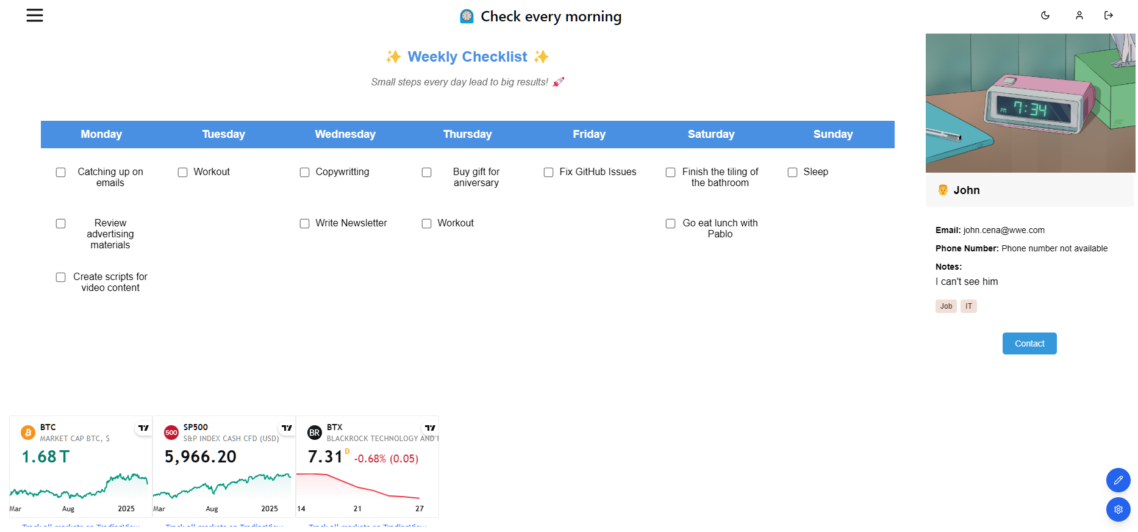Click the Contact button in John's profile
Screen dimensions: 1138x532
tap(1029, 343)
